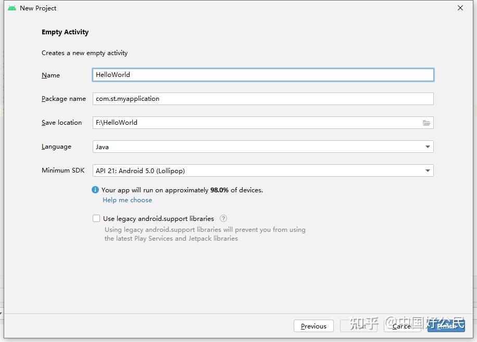
Task: Open the Language dropdown showing Java
Action: (x=263, y=147)
